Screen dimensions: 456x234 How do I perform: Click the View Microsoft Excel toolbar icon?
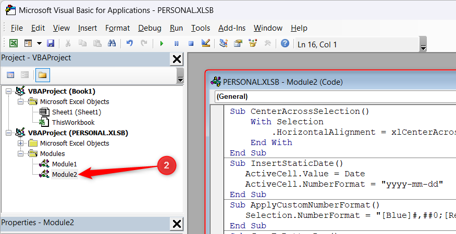14,44
